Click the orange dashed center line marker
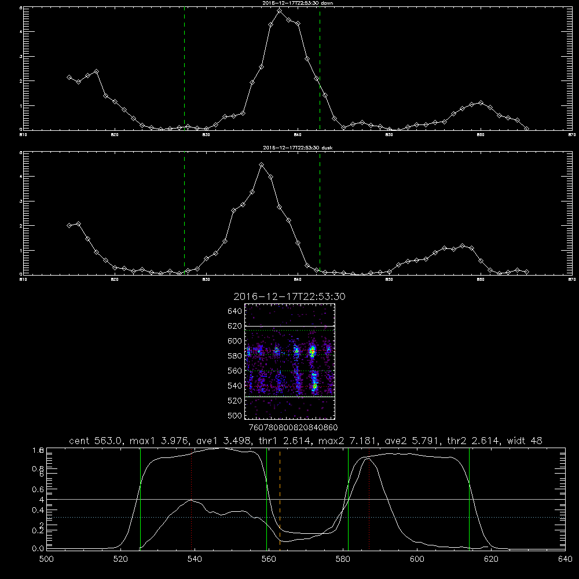Viewport: 579px width, 579px height. [x=280, y=499]
